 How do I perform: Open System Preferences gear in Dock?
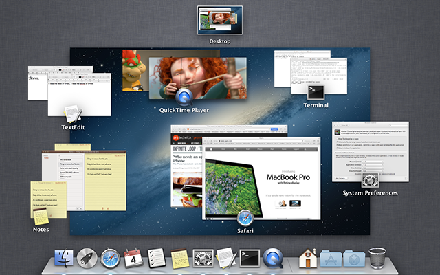[203, 258]
